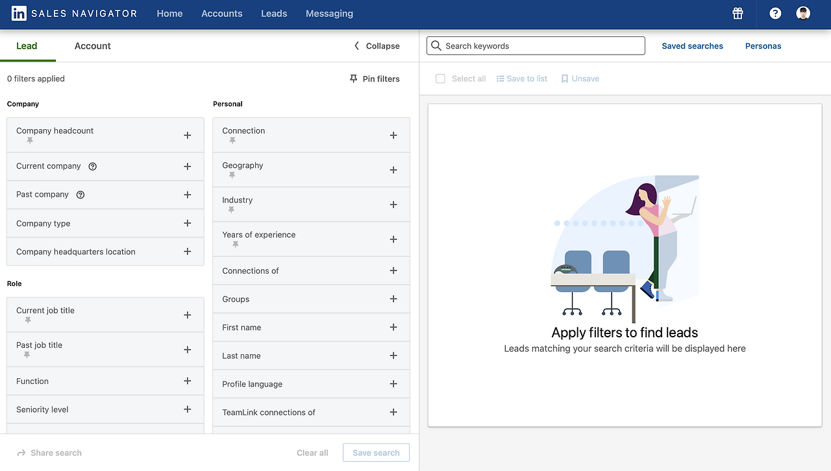Screen dimensions: 831x471
Task: Click the "Apply filters to find leads" heading
Action: click(625, 333)
